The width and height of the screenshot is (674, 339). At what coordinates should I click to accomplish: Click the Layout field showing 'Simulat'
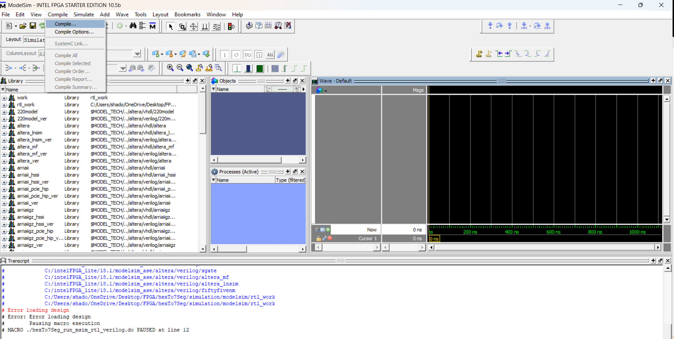coord(34,40)
